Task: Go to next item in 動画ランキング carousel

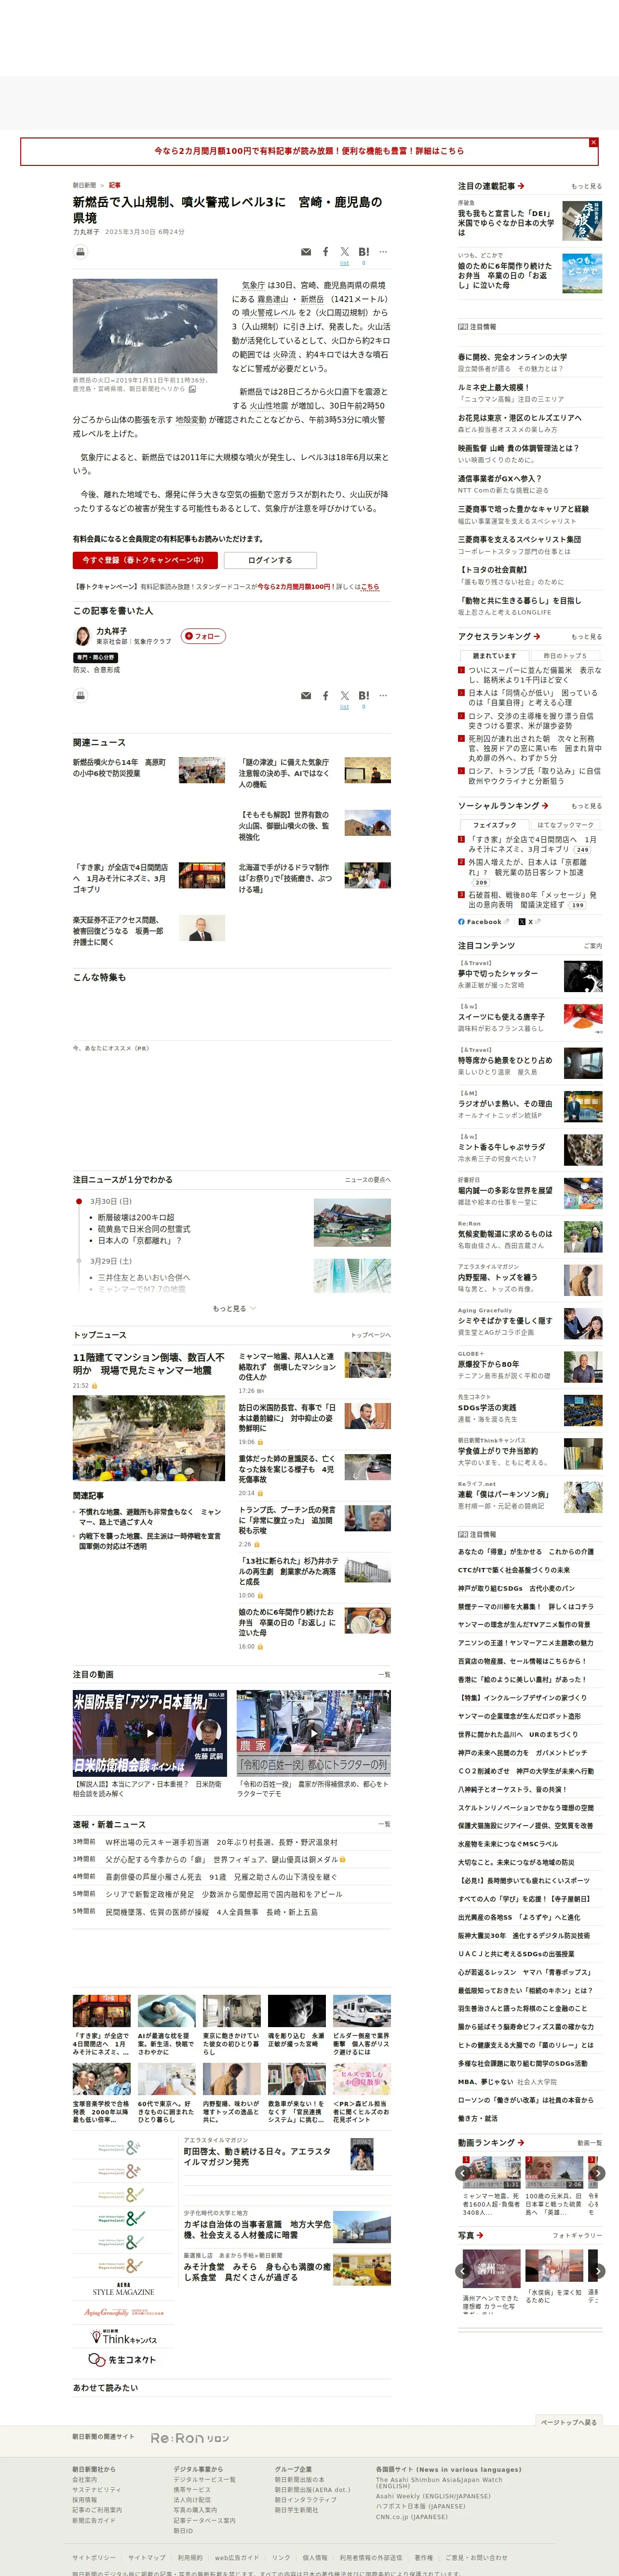Action: 597,2173
